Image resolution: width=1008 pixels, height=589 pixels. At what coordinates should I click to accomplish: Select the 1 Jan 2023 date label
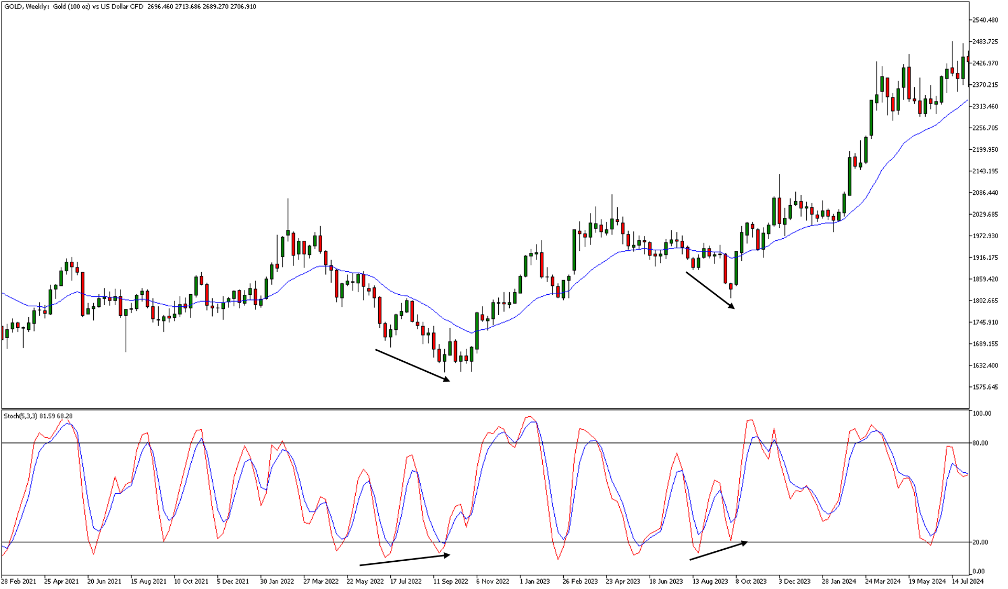point(535,581)
